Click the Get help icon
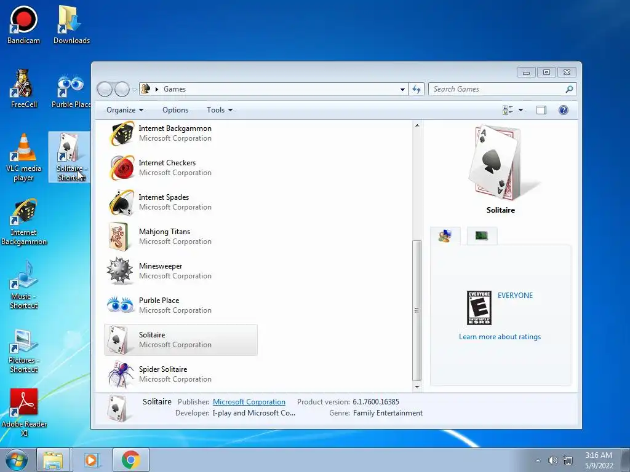Image resolution: width=630 pixels, height=472 pixels. [x=564, y=110]
